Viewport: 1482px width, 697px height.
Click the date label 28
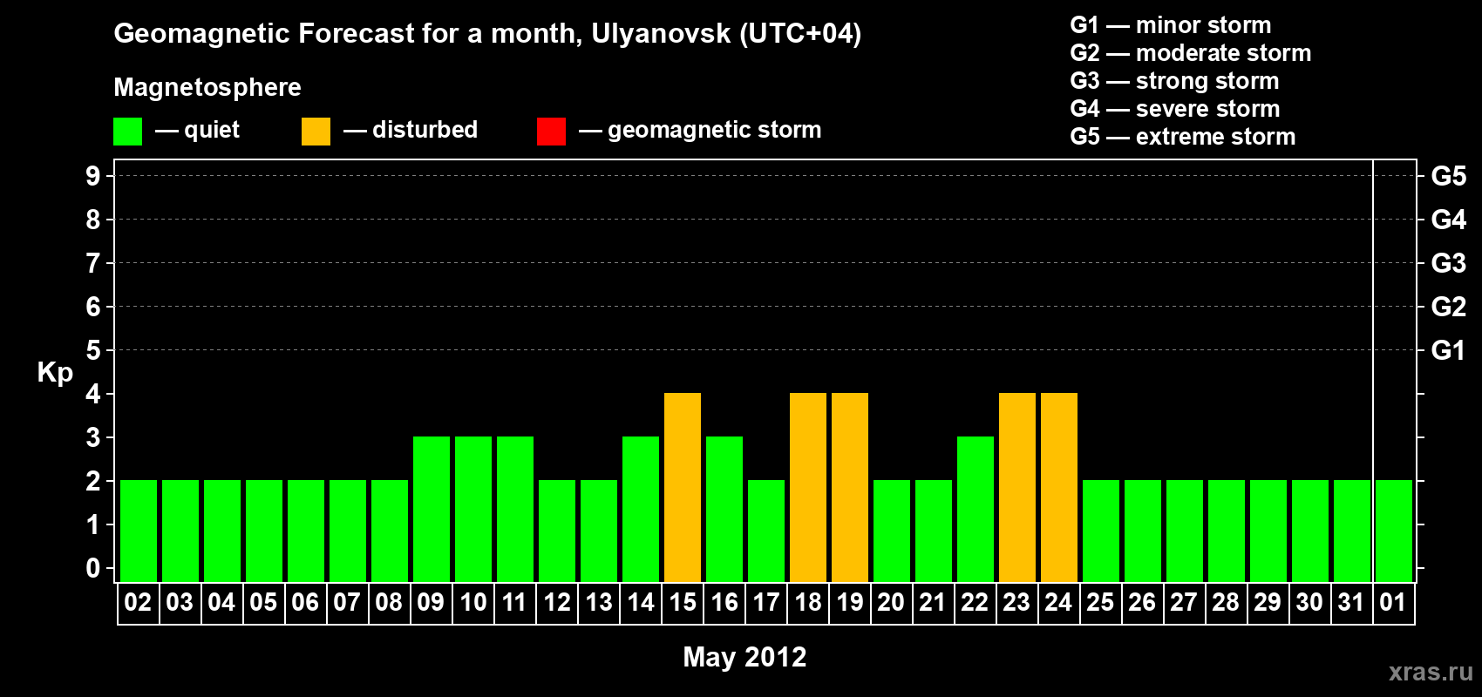point(1226,602)
